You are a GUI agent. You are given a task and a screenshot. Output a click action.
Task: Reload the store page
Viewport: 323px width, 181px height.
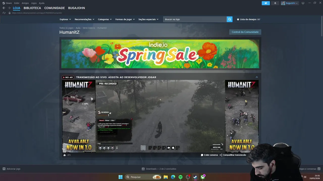(4, 13)
